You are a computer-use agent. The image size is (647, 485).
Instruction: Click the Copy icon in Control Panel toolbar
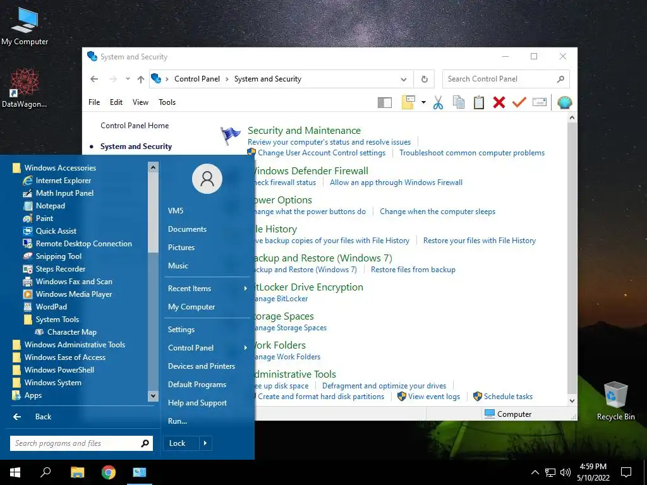pos(459,102)
